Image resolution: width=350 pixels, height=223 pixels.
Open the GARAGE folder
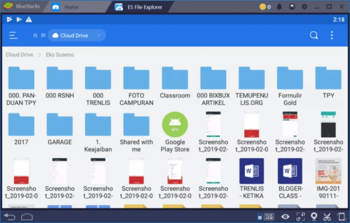tap(59, 129)
